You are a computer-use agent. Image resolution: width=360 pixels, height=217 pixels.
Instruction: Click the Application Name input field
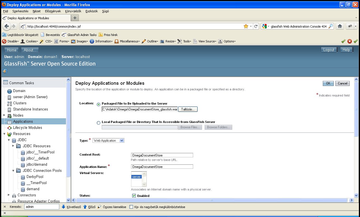(x=162, y=167)
